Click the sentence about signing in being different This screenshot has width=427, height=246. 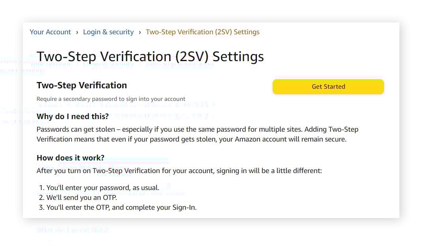pos(179,170)
